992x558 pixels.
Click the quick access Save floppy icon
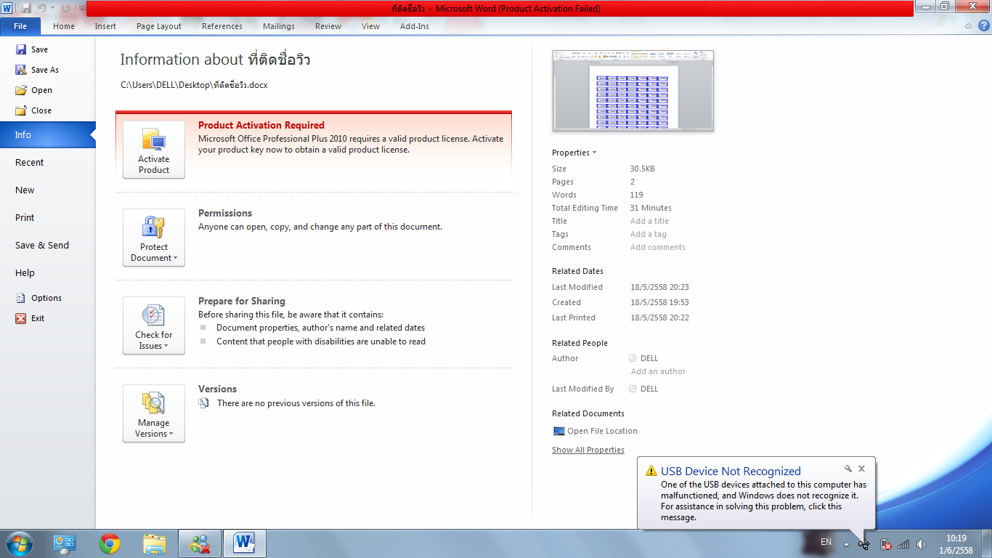pos(26,8)
